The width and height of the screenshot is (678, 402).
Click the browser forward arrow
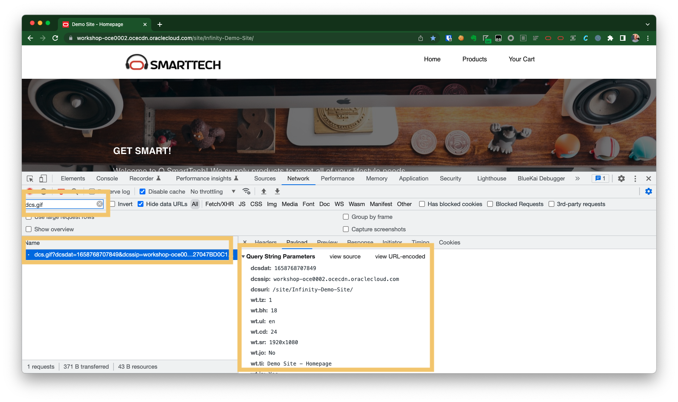(43, 38)
